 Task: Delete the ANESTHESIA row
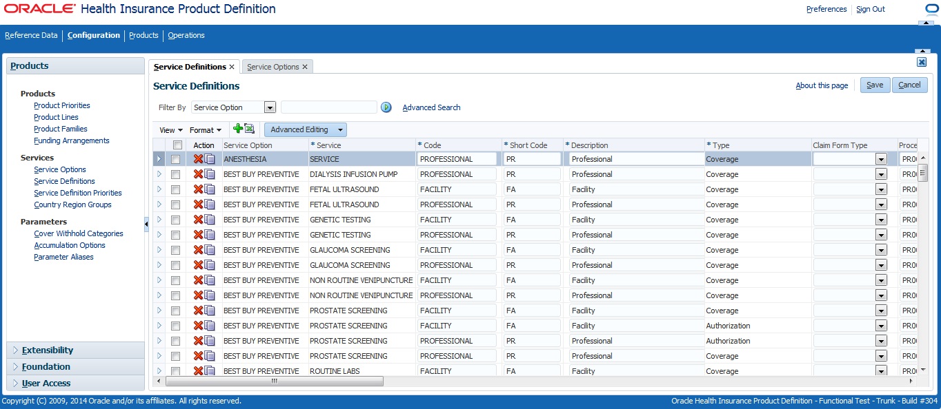[199, 159]
